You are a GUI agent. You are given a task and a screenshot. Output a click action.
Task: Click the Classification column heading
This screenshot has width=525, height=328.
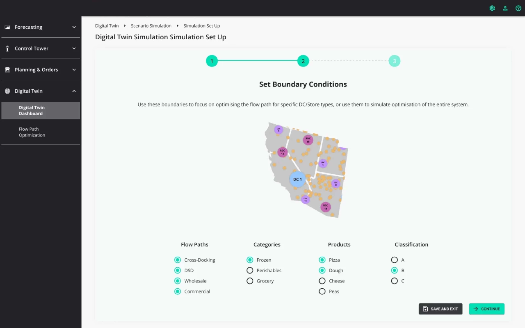click(412, 245)
